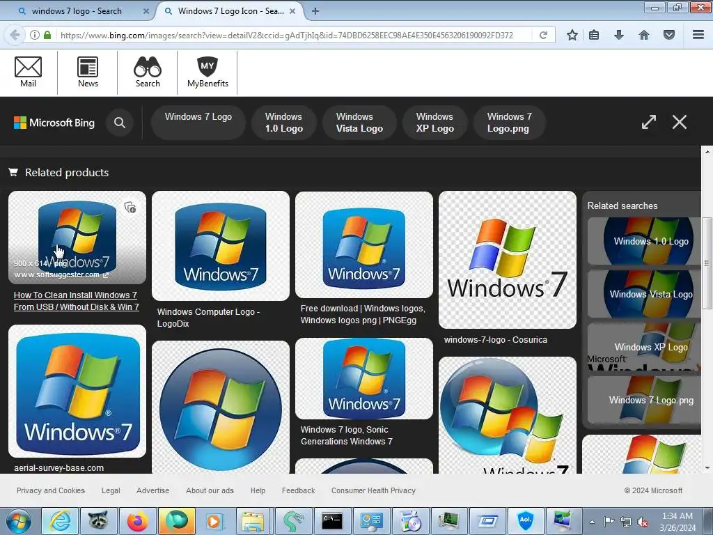Image resolution: width=713 pixels, height=535 pixels.
Task: Open the 'Consumer Health Privacy' footer link
Action: click(373, 490)
